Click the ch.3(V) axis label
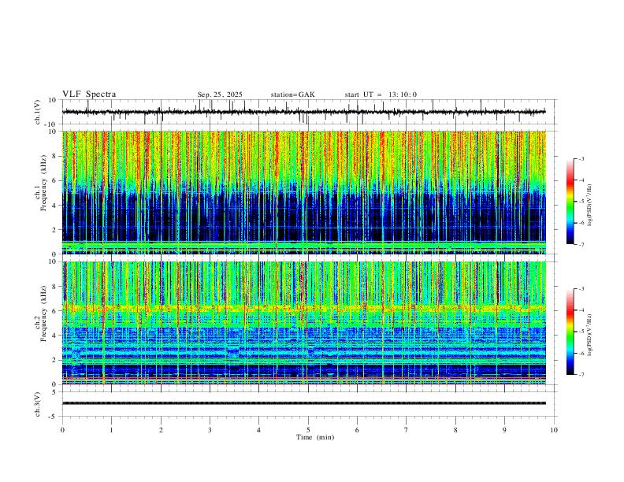The width and height of the screenshot is (624, 482). click(x=38, y=405)
